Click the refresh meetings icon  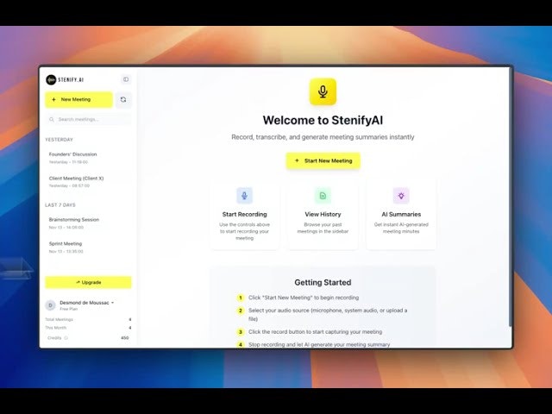tap(123, 100)
